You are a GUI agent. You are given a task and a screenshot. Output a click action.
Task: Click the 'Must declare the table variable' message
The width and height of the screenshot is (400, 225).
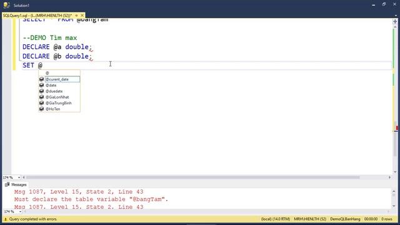click(91, 199)
